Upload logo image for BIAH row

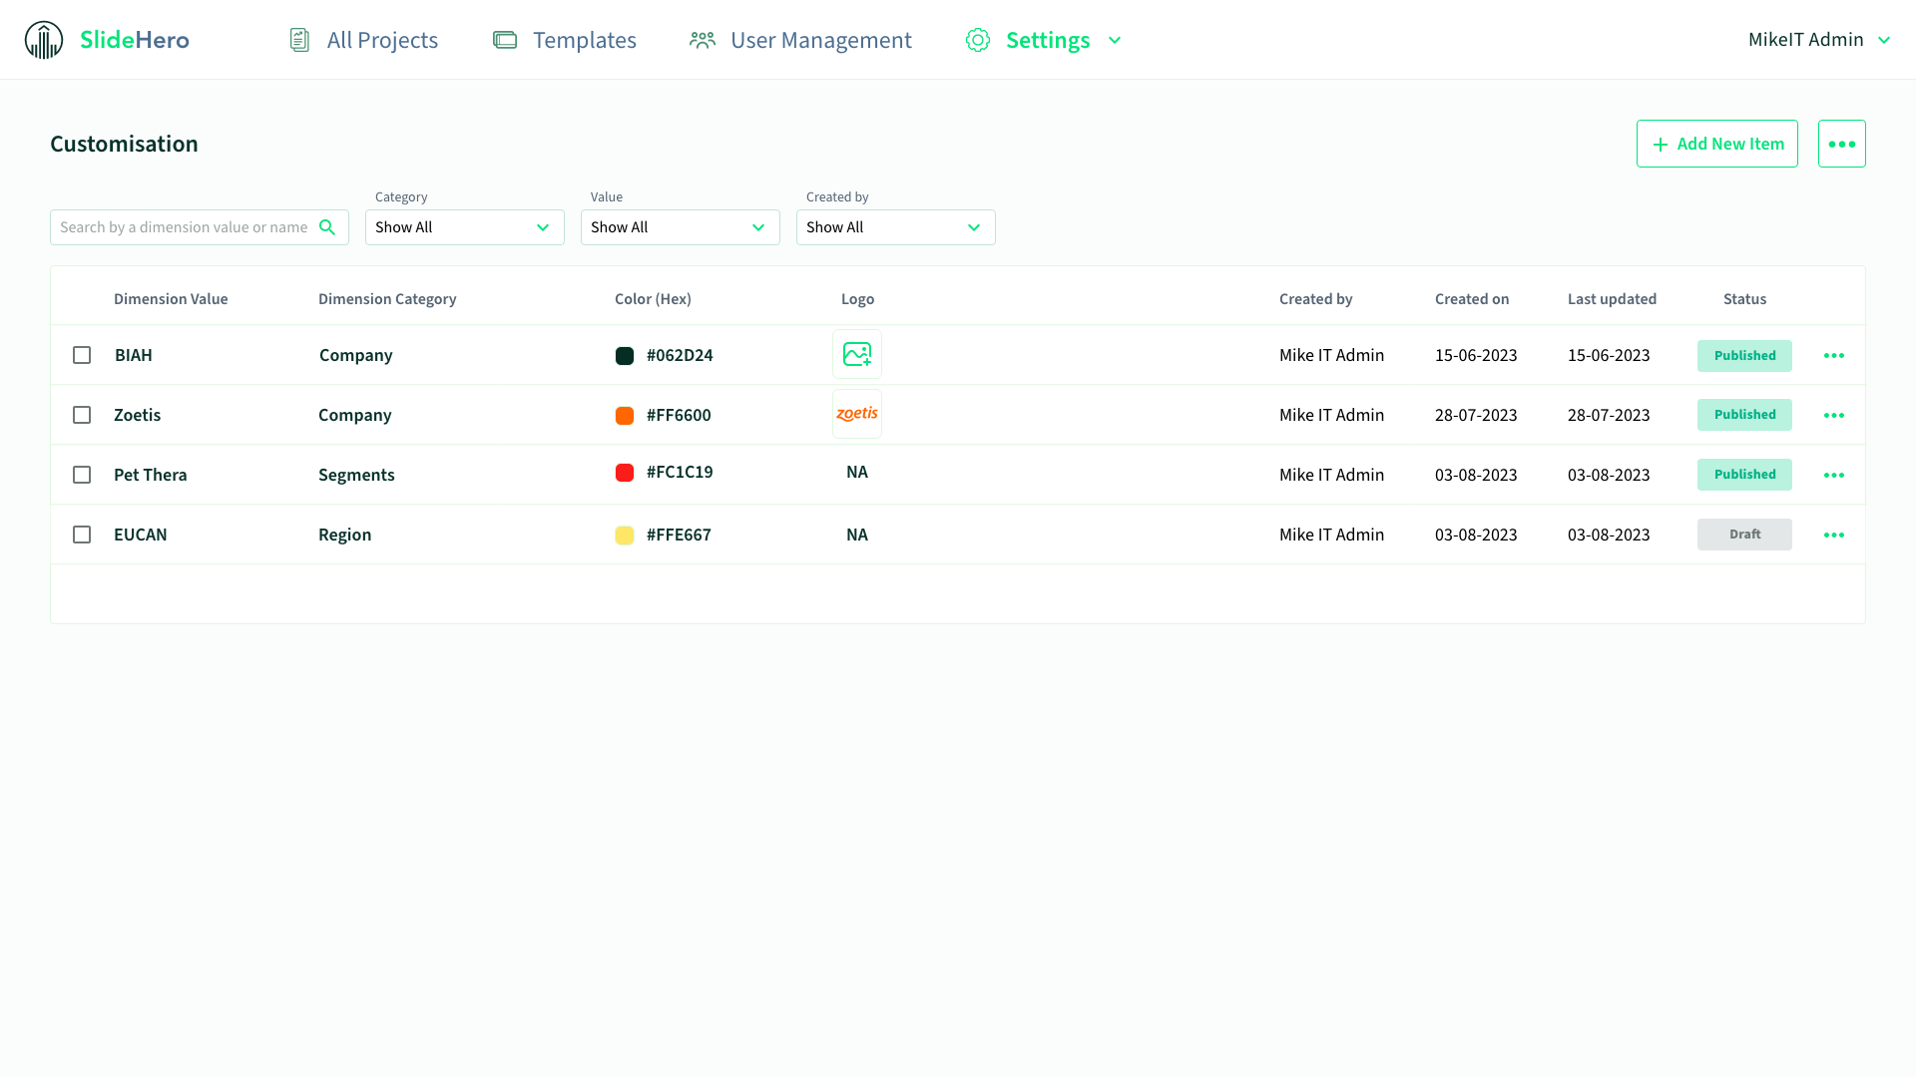tap(856, 355)
